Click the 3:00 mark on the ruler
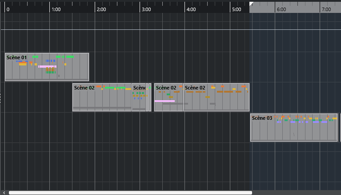 tap(146, 9)
